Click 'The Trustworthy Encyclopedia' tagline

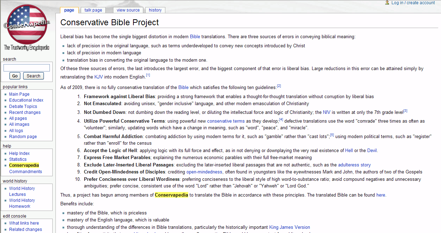coord(27,48)
